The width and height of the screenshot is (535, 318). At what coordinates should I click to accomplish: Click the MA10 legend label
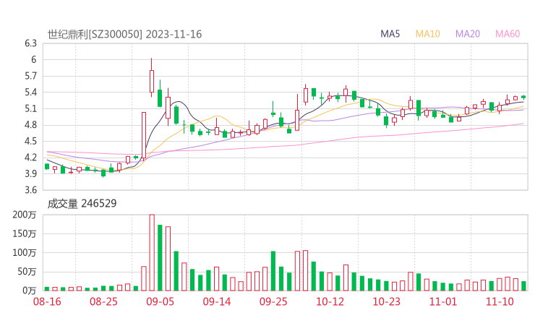click(x=427, y=34)
